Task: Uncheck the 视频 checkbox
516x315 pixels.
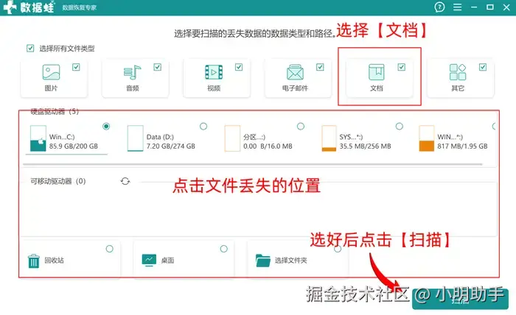Action: 239,67
